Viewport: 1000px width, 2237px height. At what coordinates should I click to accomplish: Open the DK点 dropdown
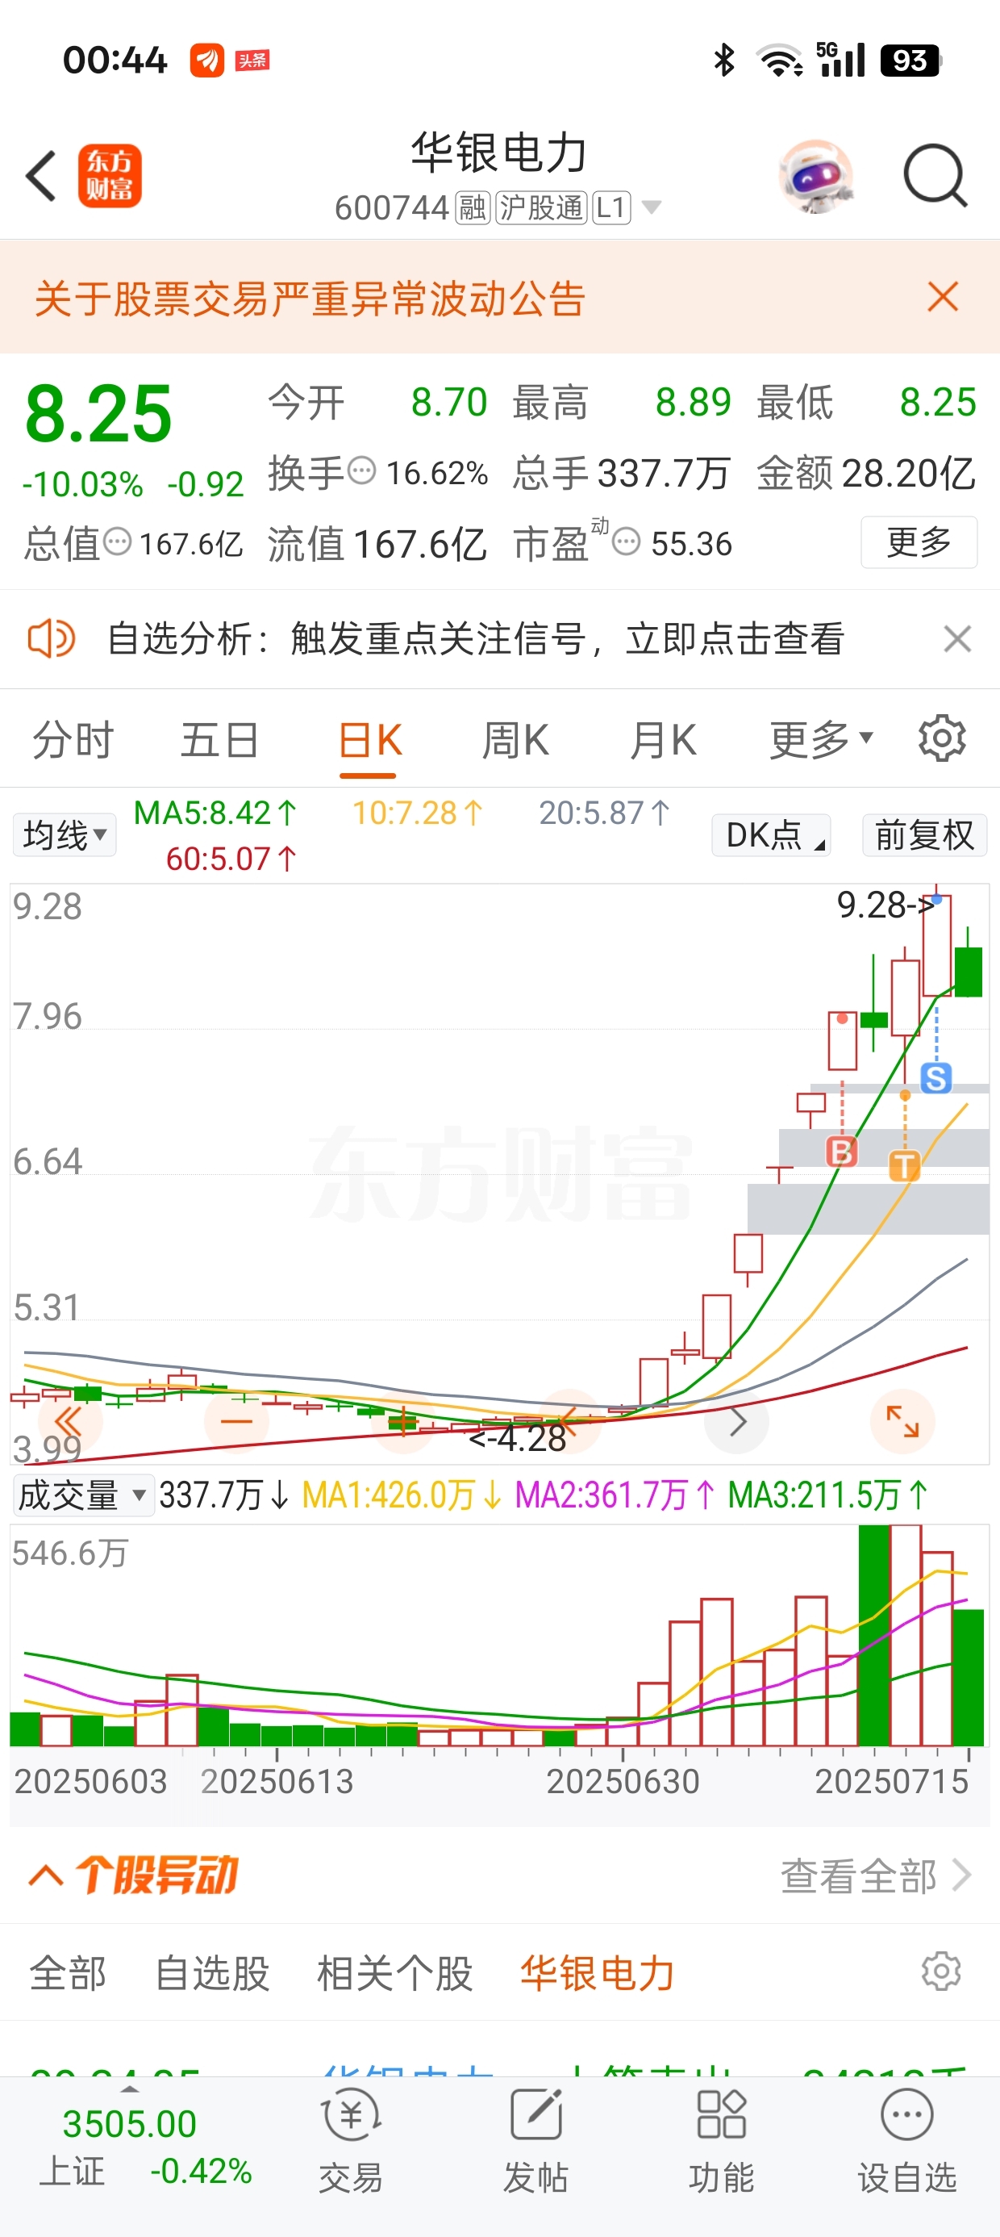click(x=771, y=835)
